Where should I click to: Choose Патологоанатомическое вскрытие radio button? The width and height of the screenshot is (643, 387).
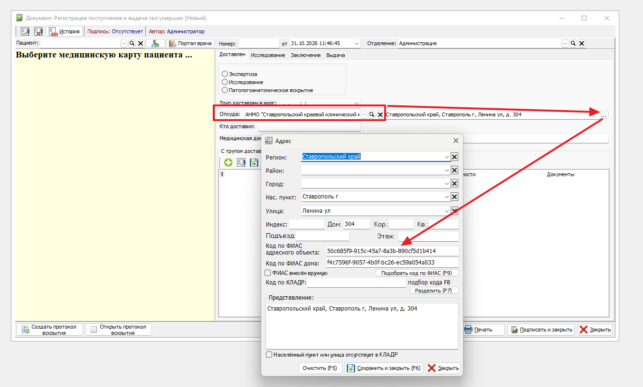pos(225,90)
